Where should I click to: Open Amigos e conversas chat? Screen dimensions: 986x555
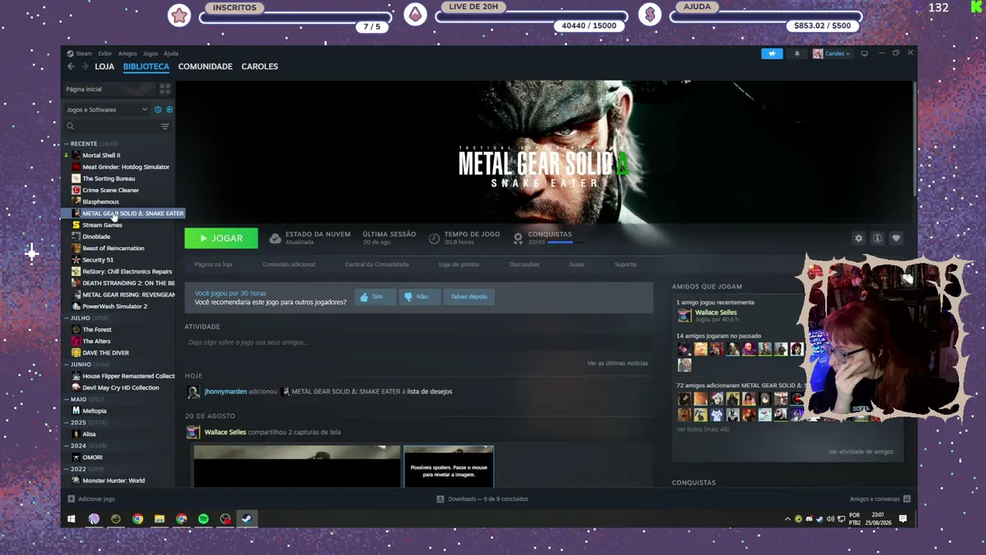click(880, 499)
